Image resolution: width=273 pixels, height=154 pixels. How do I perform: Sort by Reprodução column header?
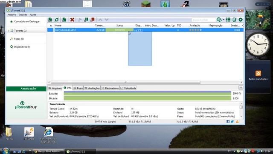(x=216, y=26)
